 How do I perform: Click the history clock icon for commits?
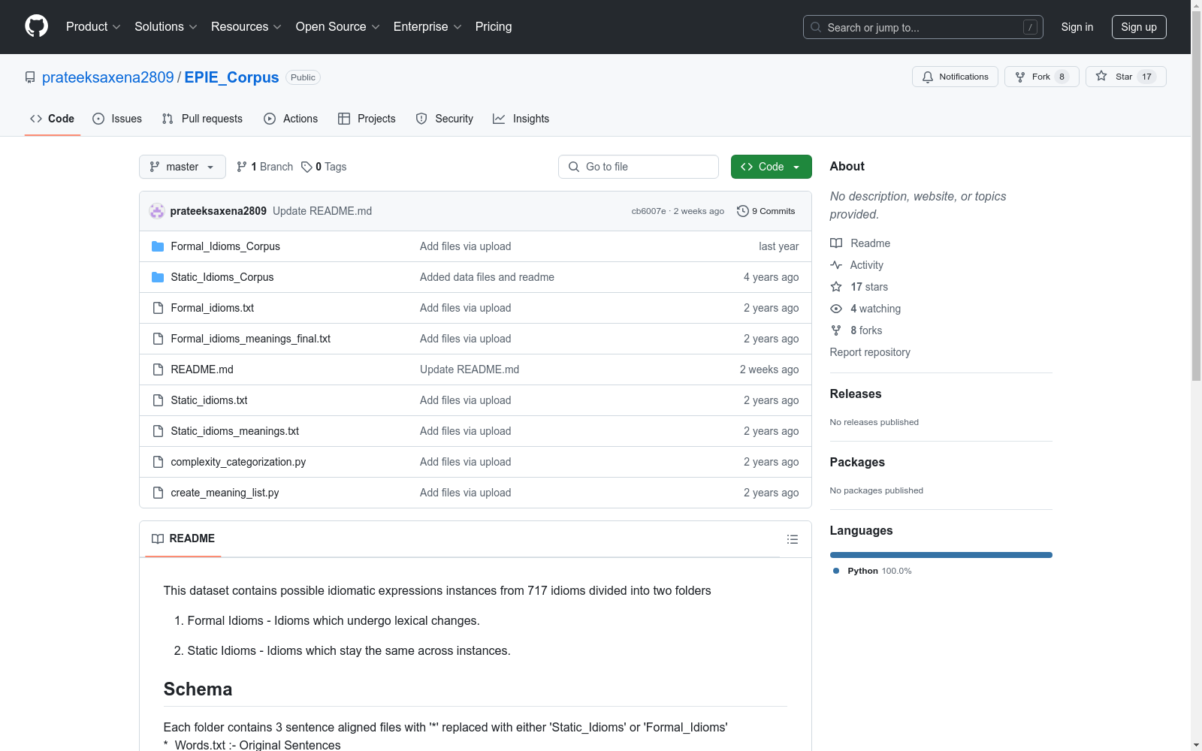[743, 211]
